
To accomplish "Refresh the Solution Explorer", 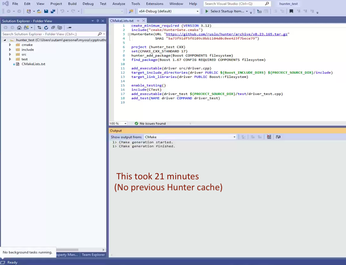I will tap(46, 28).
